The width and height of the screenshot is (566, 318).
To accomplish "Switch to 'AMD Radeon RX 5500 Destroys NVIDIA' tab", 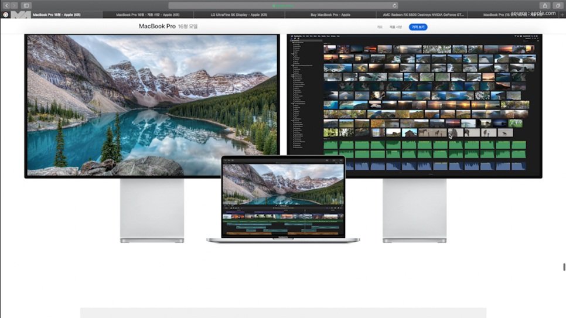I will point(422,15).
